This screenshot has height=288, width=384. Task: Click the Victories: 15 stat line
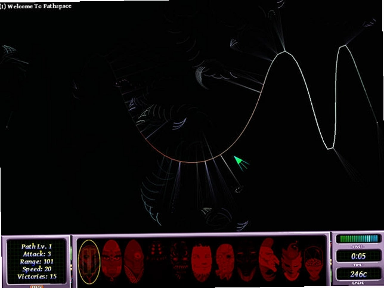(37, 277)
